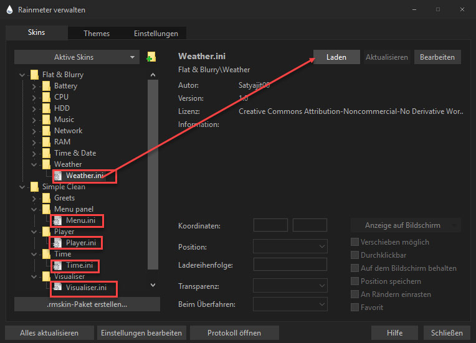Open the Position combo box
The height and width of the screenshot is (343, 476).
click(x=290, y=247)
